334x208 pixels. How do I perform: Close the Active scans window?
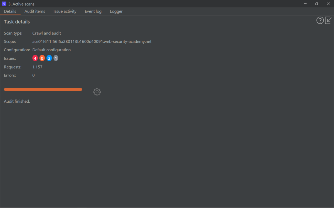pos(328,4)
